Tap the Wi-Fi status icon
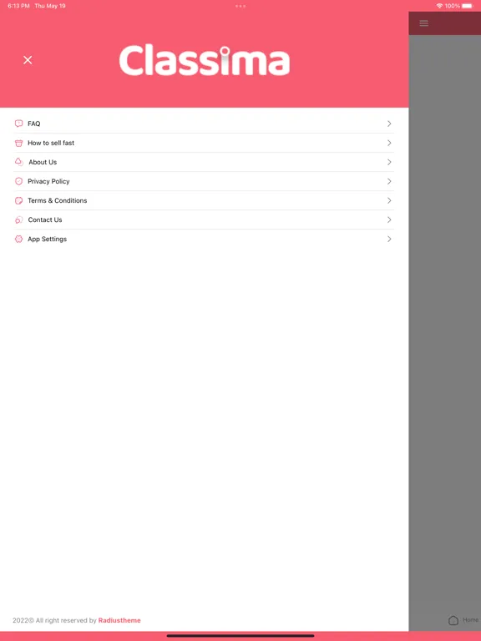The width and height of the screenshot is (481, 641). click(439, 6)
